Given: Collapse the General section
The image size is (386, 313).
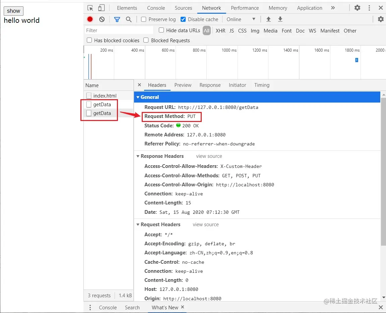Looking at the screenshot, I should click(x=138, y=97).
